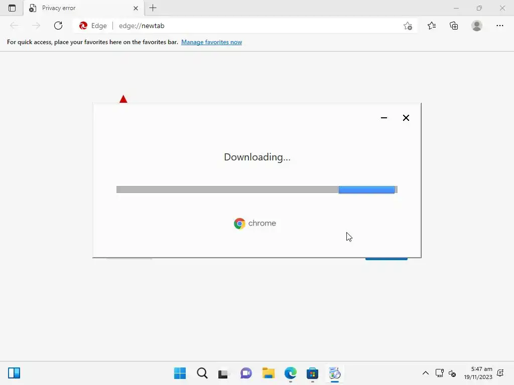The width and height of the screenshot is (514, 385).
Task: Switch to Microsoft Edge taskbar icon
Action: (291, 373)
